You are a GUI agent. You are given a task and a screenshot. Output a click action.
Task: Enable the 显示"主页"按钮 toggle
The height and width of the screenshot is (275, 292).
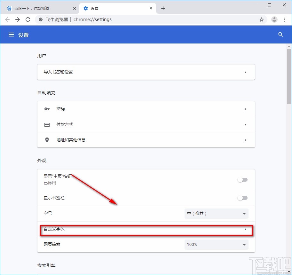[242, 180]
